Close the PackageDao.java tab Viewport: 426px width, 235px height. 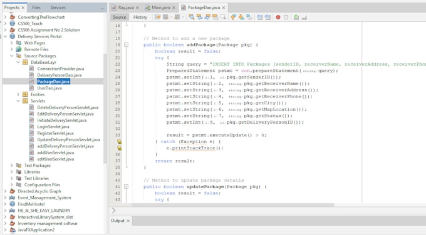tap(224, 7)
